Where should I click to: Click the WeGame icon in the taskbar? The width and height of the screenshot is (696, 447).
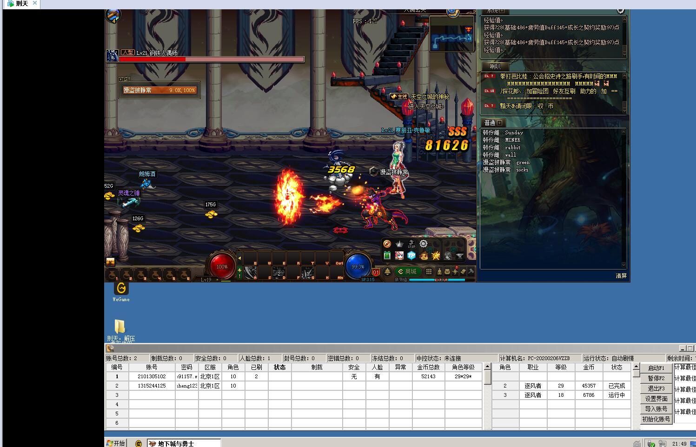point(138,443)
